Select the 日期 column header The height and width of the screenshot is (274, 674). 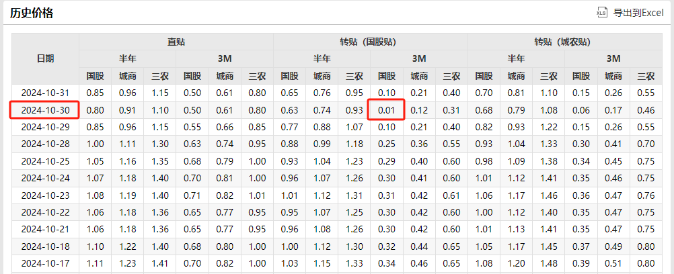(x=45, y=58)
